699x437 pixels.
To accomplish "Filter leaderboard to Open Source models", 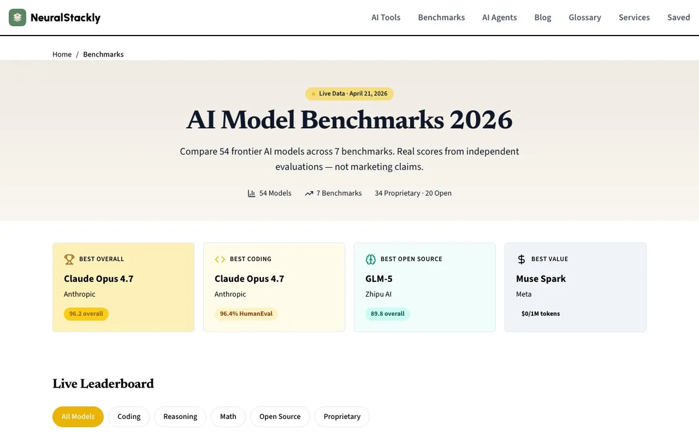I will pyautogui.click(x=280, y=417).
